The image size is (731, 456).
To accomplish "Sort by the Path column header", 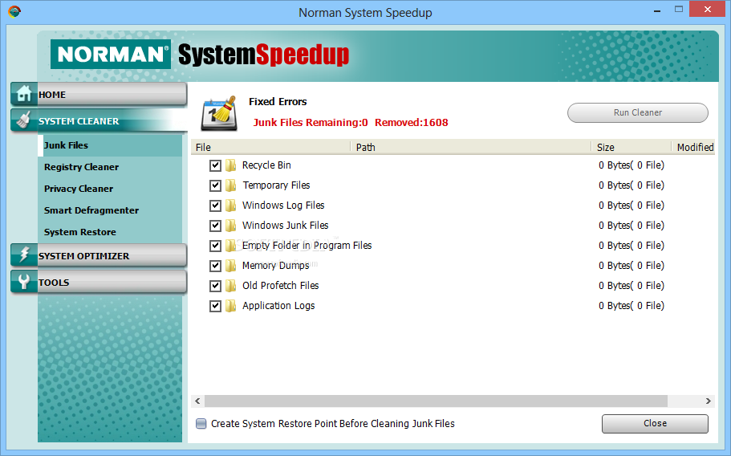I will tap(471, 148).
